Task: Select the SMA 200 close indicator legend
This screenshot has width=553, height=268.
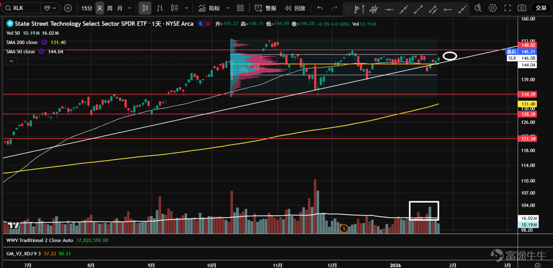Action: [x=22, y=42]
